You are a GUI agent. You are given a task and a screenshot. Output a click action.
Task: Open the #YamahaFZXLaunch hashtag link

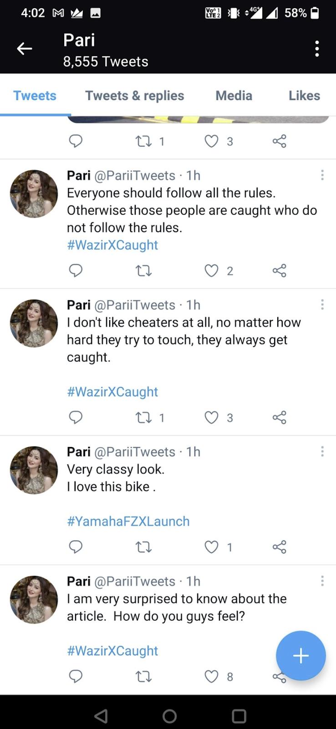pyautogui.click(x=128, y=521)
